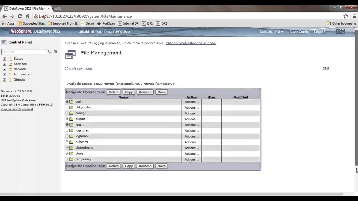Open Actions... for the logstore: row
Viewport: 358px width, 201px height.
[192, 131]
